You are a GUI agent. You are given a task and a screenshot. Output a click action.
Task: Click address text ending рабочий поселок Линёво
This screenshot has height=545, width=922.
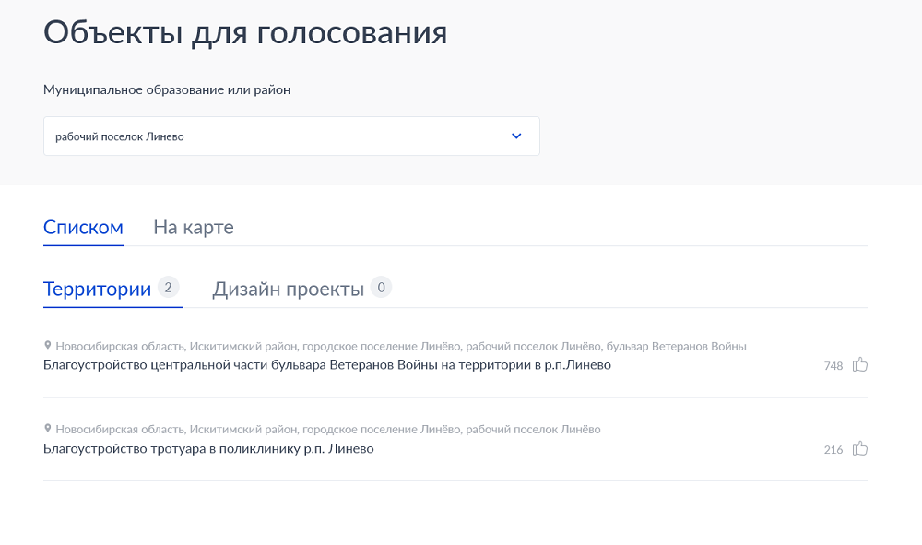pyautogui.click(x=328, y=430)
